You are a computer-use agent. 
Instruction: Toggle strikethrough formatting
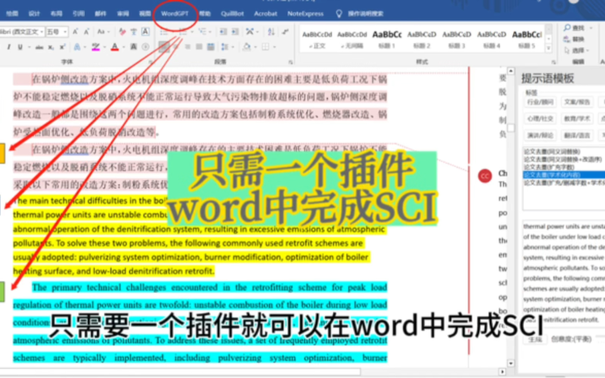pos(39,47)
